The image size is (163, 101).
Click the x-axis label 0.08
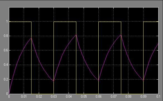[128, 97]
